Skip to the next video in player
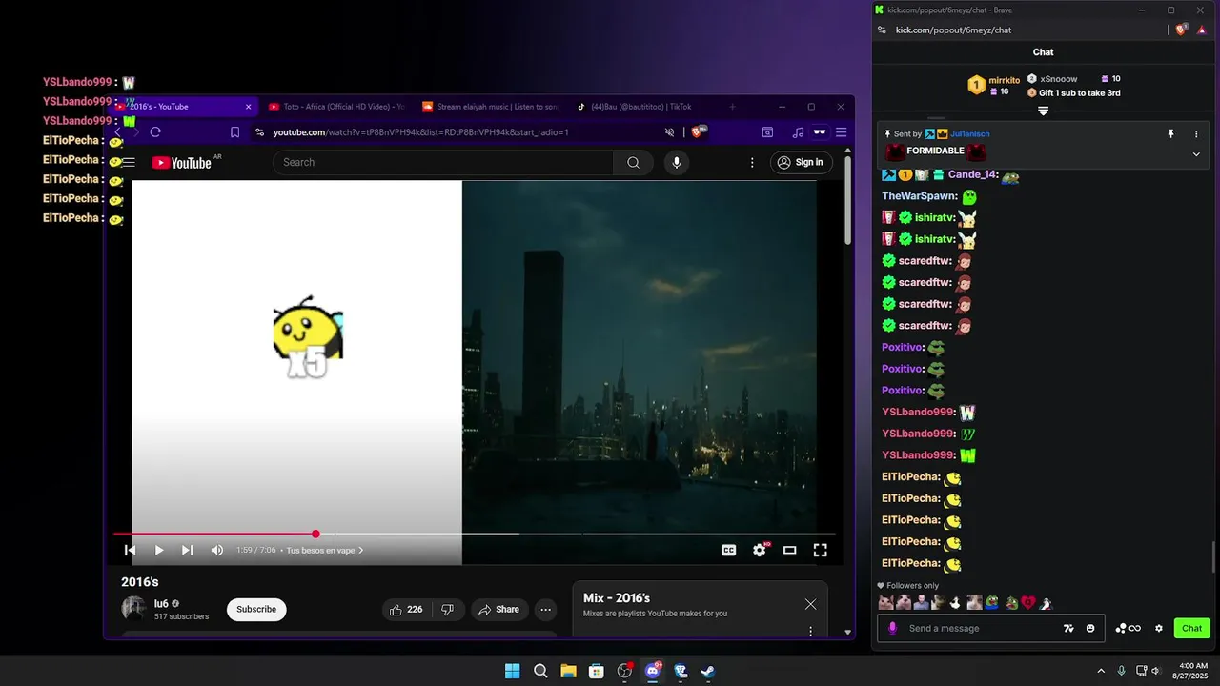1220x686 pixels. pos(187,550)
